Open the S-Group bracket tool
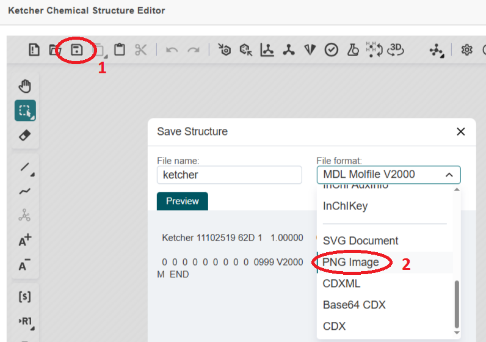The width and height of the screenshot is (486, 342). click(x=25, y=297)
